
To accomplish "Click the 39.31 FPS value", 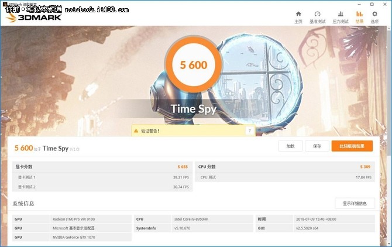I will tap(181, 177).
